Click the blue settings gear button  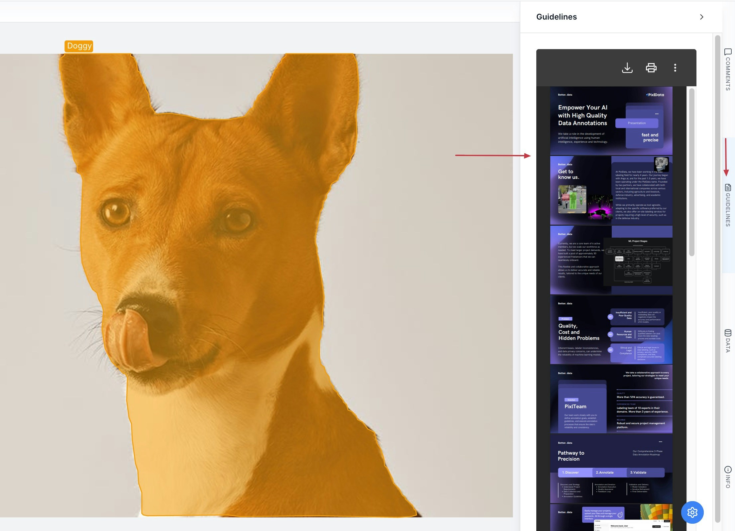pyautogui.click(x=692, y=512)
